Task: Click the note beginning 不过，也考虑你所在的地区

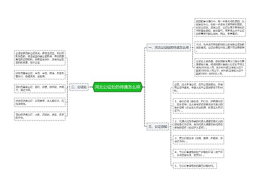Action: [220, 47]
